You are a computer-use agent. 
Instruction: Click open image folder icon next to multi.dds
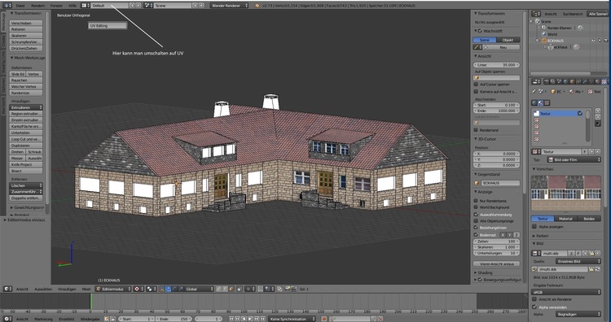591,253
